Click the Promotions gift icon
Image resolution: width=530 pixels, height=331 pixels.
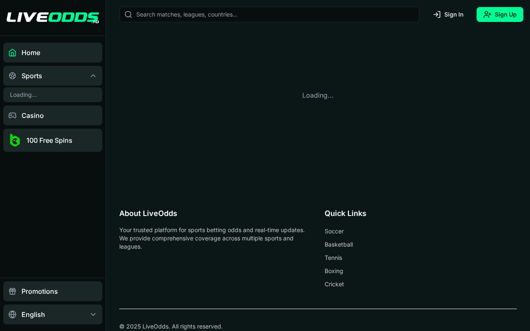pos(12,291)
